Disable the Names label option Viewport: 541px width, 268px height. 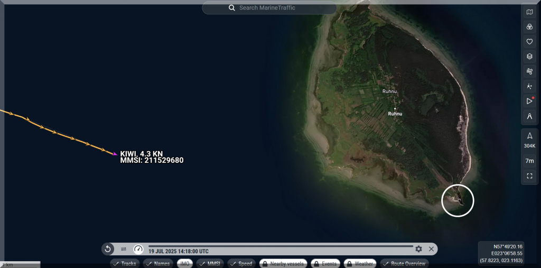click(x=157, y=263)
